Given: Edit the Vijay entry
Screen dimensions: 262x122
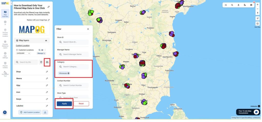Looking at the screenshot, I should 47,85.
